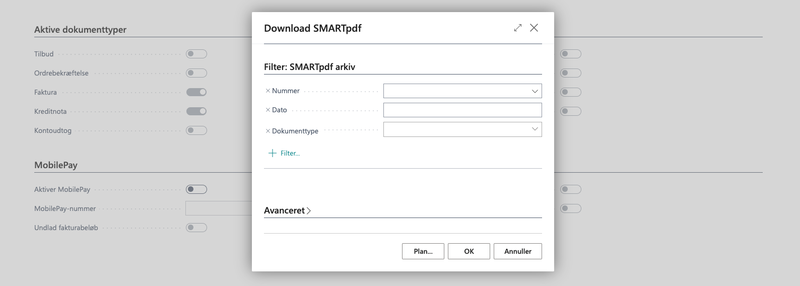Viewport: 800px width, 286px height.
Task: Open the Nummer dropdown arrow
Action: pos(535,91)
